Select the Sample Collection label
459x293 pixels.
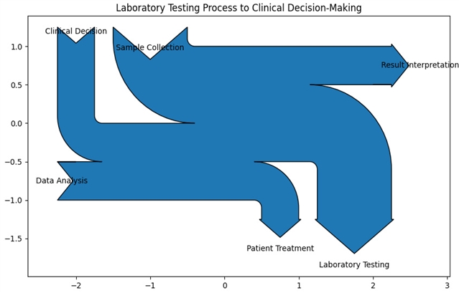(149, 48)
